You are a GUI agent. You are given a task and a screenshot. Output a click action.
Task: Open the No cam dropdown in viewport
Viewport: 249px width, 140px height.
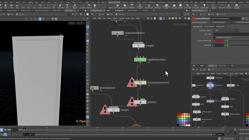81,23
